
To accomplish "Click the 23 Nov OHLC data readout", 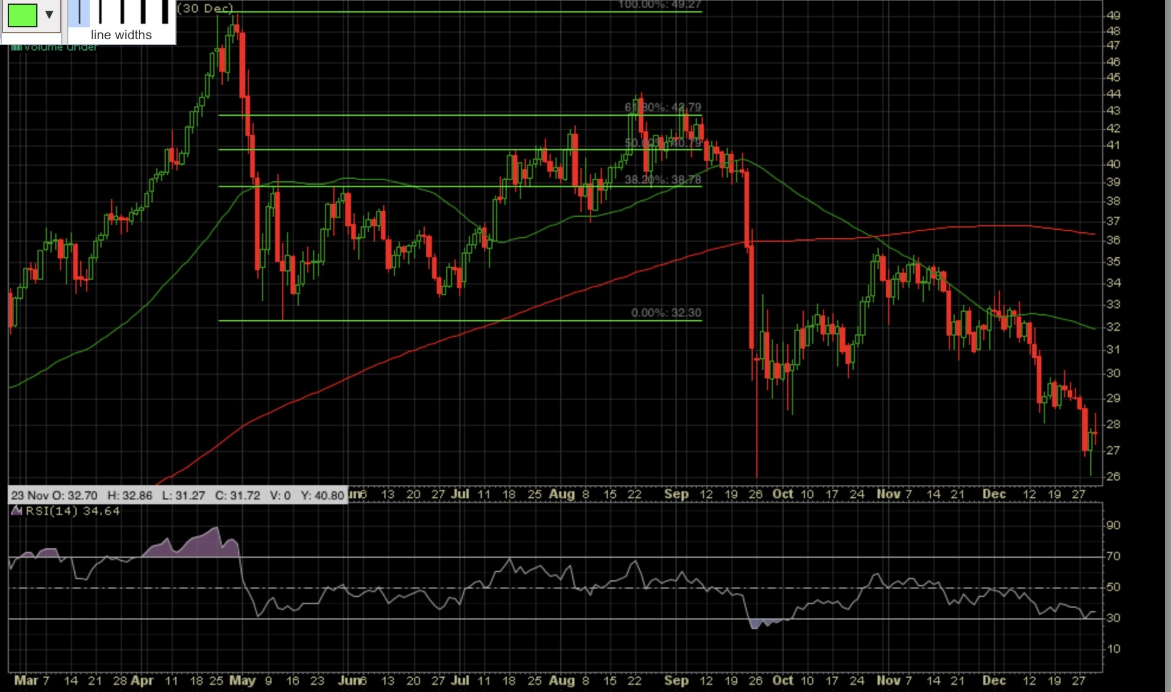I will (177, 495).
